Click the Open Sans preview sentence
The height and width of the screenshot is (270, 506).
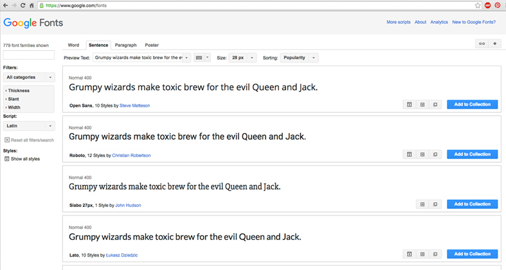[x=194, y=87]
